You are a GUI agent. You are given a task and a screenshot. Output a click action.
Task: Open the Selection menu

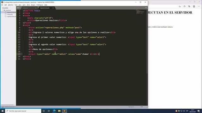pos(11,5)
